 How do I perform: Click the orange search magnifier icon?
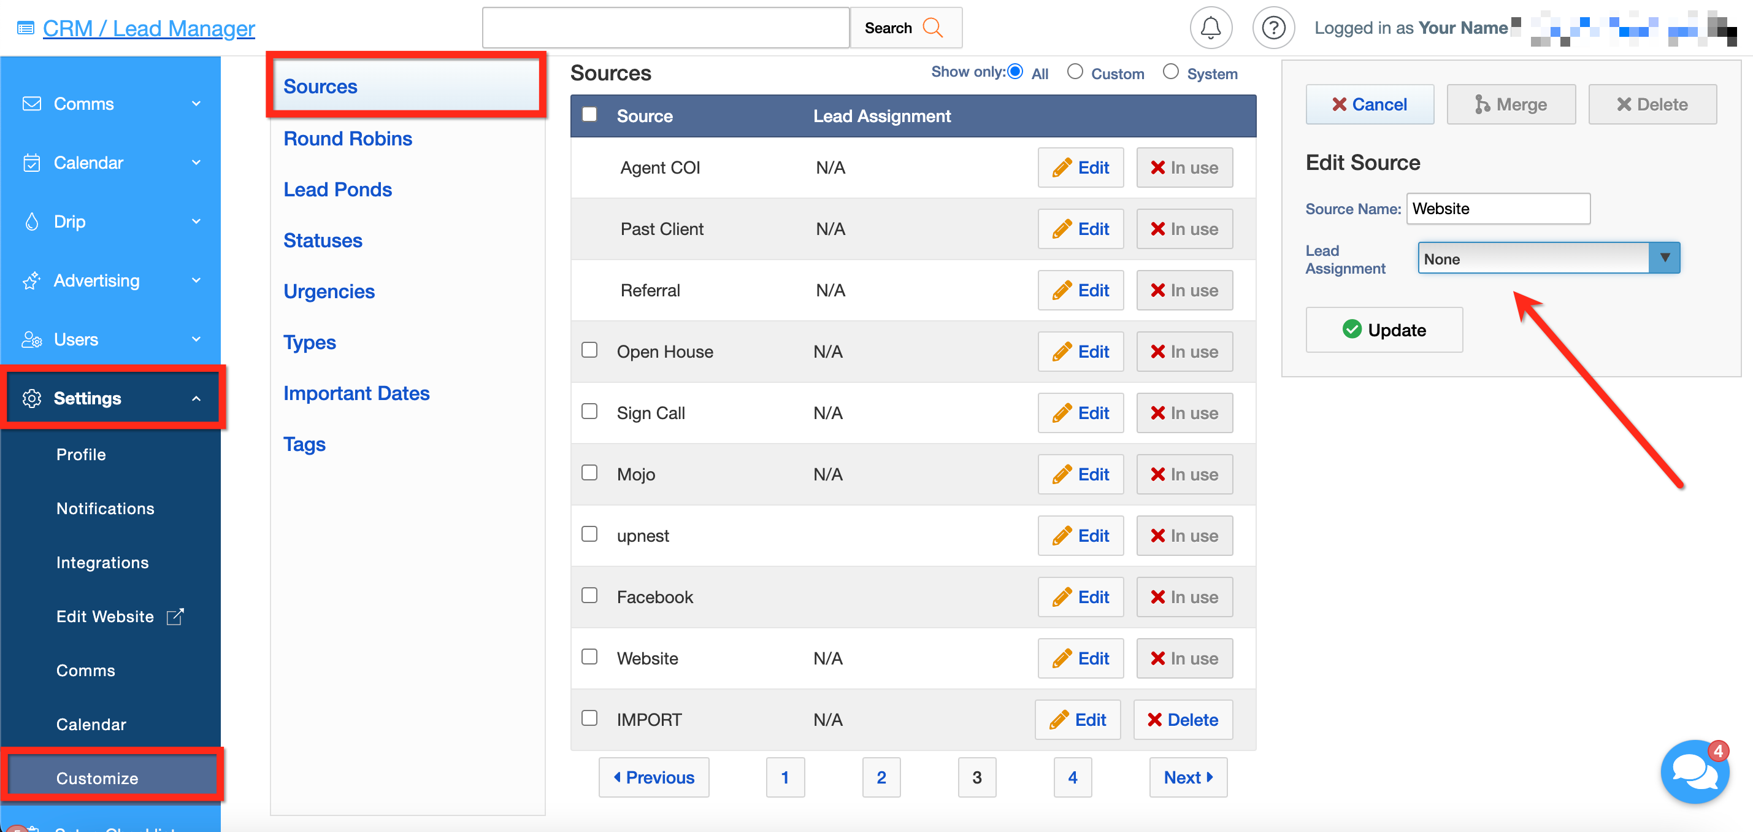[x=932, y=28]
